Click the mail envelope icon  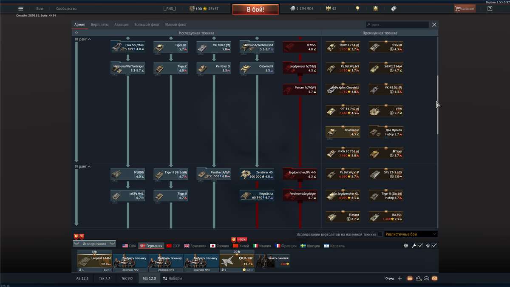coord(434,278)
